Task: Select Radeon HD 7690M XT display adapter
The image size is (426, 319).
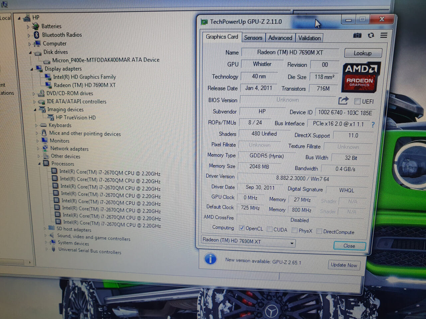Action: [85, 85]
